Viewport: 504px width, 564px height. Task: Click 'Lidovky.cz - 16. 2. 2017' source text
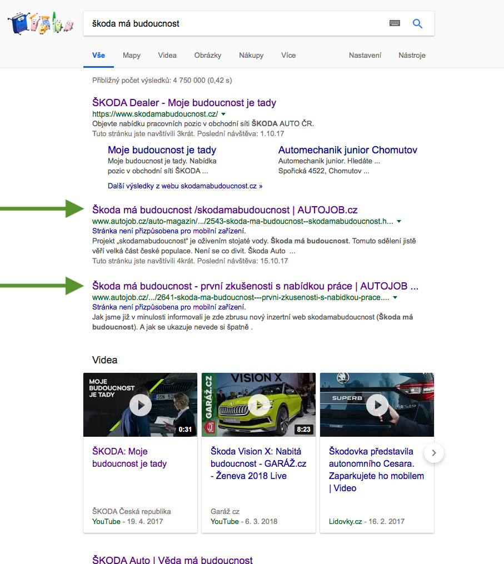click(x=367, y=522)
